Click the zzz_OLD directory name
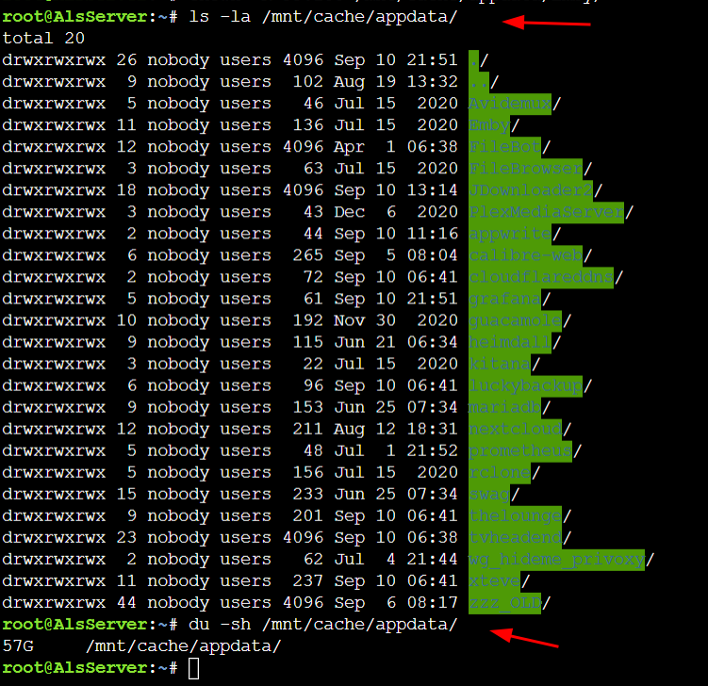This screenshot has height=686, width=708. [x=504, y=602]
